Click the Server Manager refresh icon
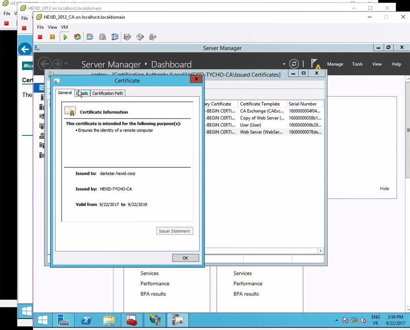 [x=294, y=64]
